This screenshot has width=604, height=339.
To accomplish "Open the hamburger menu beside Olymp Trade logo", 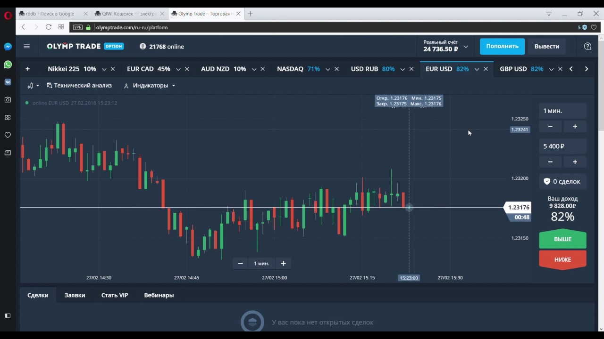I will coord(26,46).
